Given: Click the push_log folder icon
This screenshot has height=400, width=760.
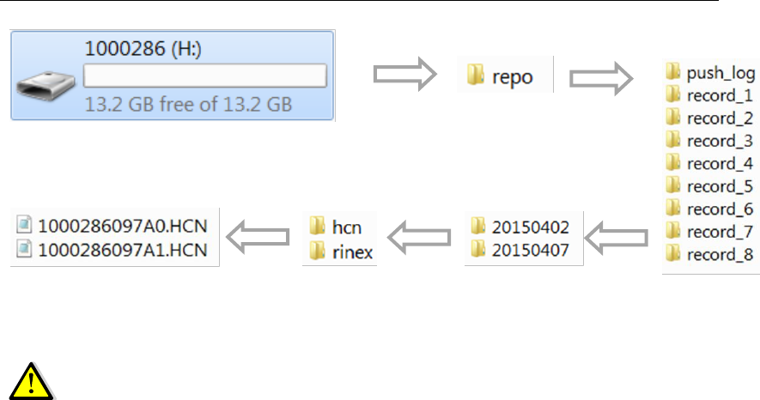Looking at the screenshot, I should pos(674,73).
